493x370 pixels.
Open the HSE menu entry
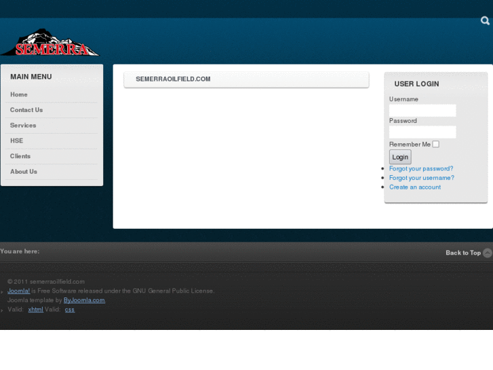[17, 141]
